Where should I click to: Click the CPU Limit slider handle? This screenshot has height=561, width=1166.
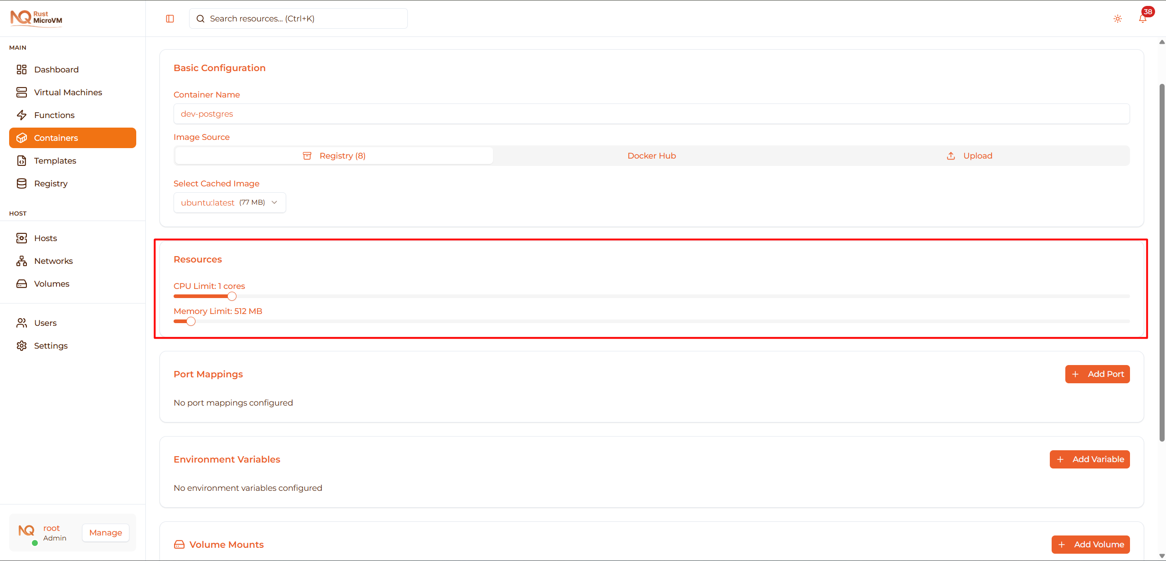point(232,296)
